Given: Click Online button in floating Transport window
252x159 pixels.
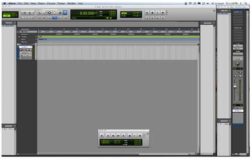Looking at the screenshot, I should [102, 136].
